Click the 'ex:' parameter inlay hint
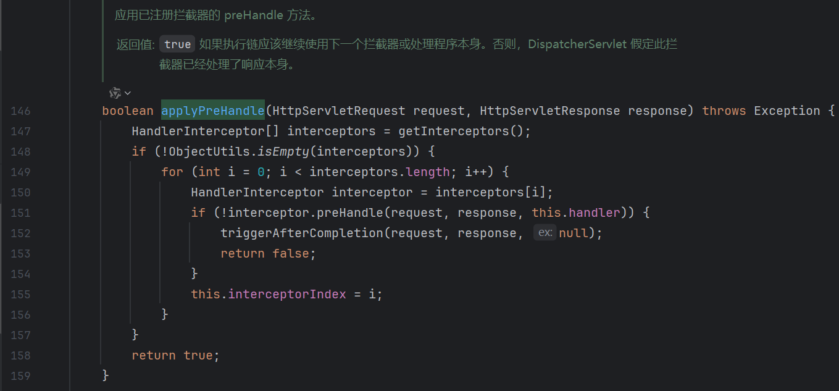The image size is (839, 391). [x=545, y=233]
